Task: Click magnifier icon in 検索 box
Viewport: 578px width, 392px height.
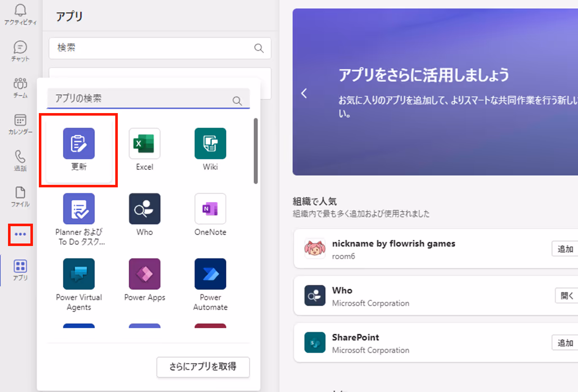Action: coord(259,48)
